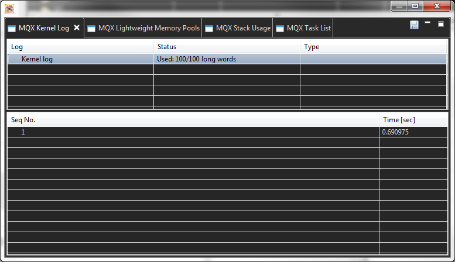Click the save icon in the panel toolbar
This screenshot has width=455, height=262.
414,25
